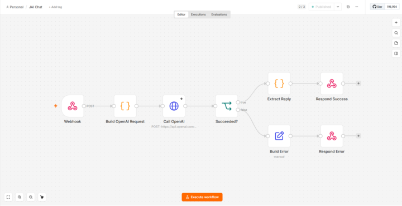Click the Build Error output connector
The image size is (402, 206).
[290, 136]
